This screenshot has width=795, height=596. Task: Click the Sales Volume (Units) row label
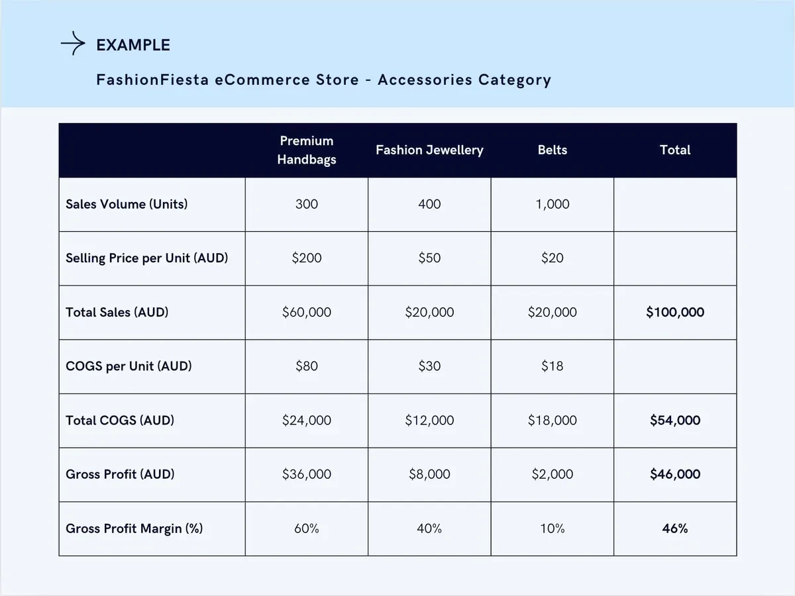point(127,204)
